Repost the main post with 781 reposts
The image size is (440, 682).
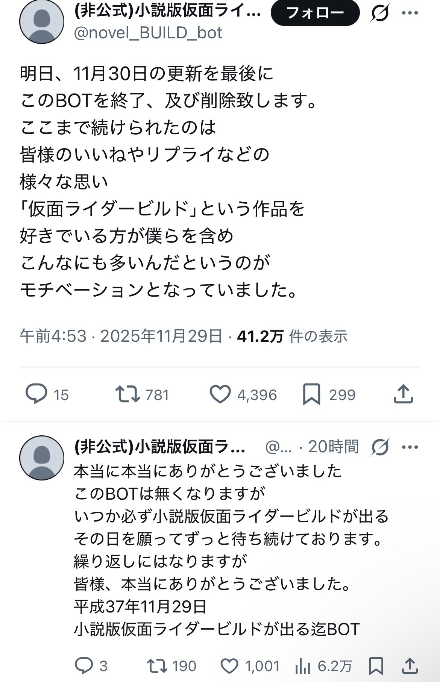pos(128,394)
